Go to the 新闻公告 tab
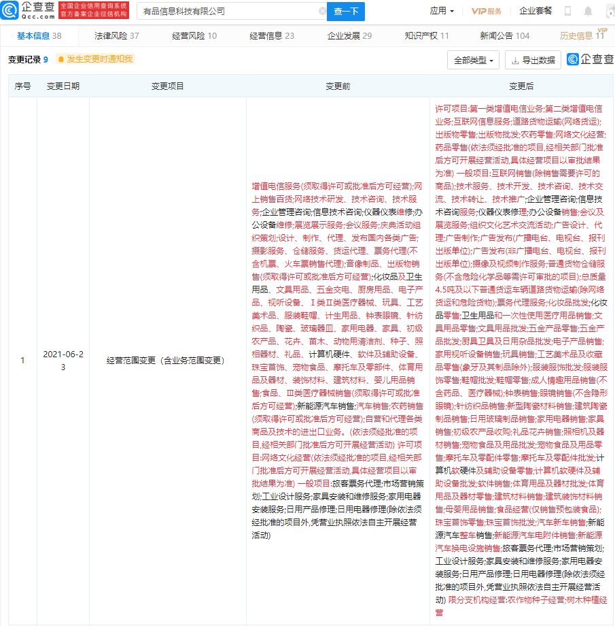 point(504,36)
